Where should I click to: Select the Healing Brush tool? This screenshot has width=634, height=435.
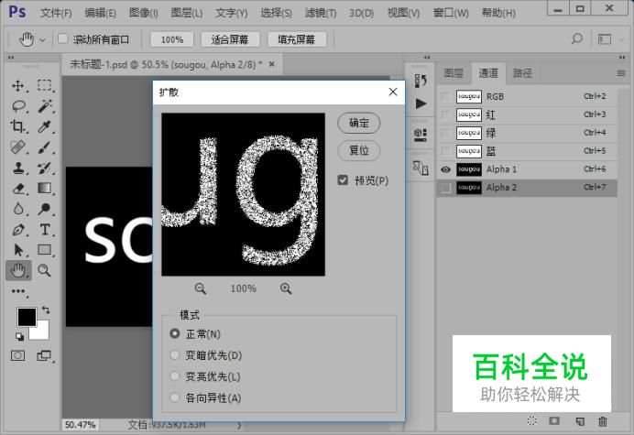tap(17, 147)
